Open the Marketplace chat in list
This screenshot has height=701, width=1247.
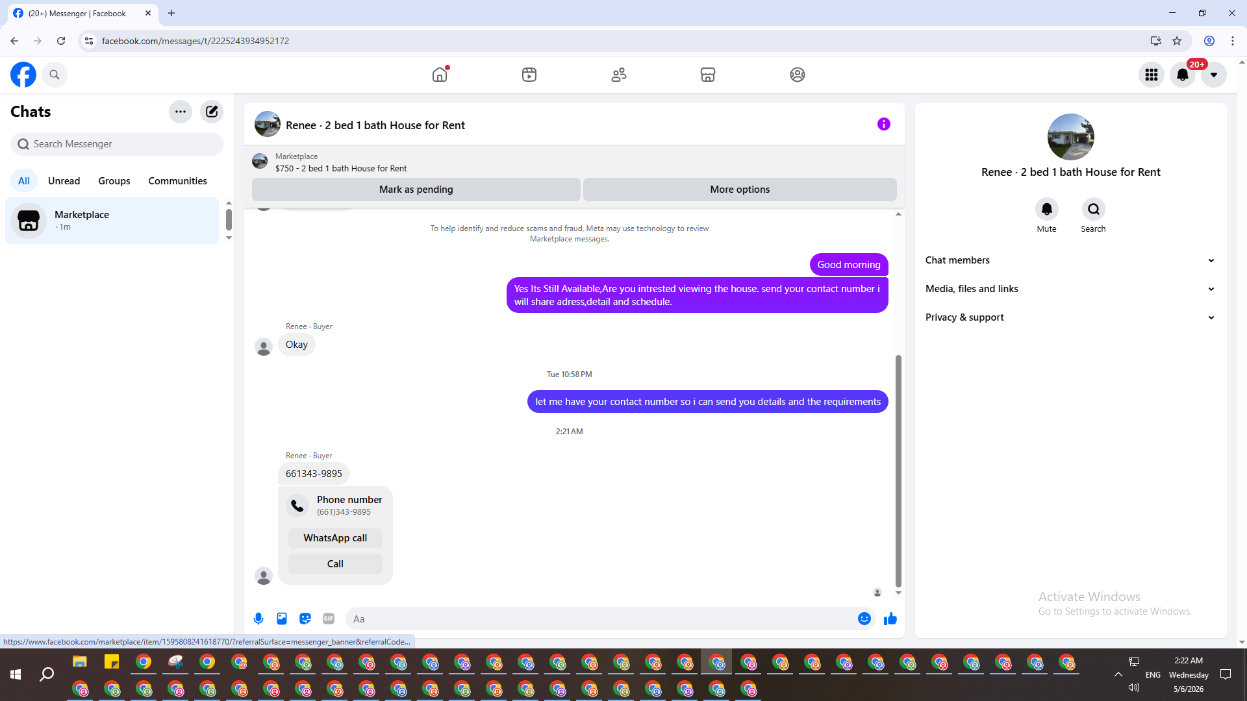point(112,221)
